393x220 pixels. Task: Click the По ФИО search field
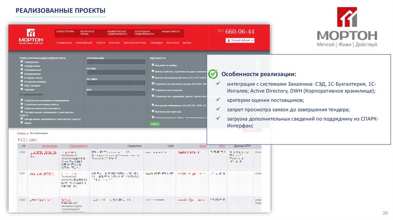[116, 72]
